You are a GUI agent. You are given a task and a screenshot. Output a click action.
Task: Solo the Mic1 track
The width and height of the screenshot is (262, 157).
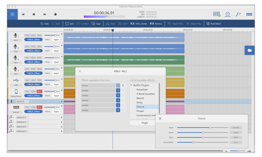[27, 35]
